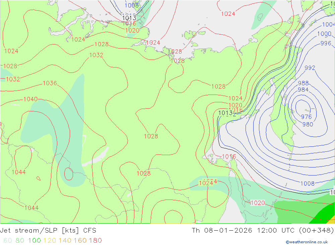
Task: Choose the 160 kts legend value
Action: tap(80, 240)
